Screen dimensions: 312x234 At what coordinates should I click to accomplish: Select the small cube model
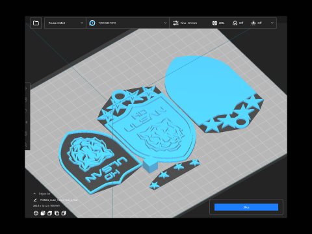[x=150, y=166]
